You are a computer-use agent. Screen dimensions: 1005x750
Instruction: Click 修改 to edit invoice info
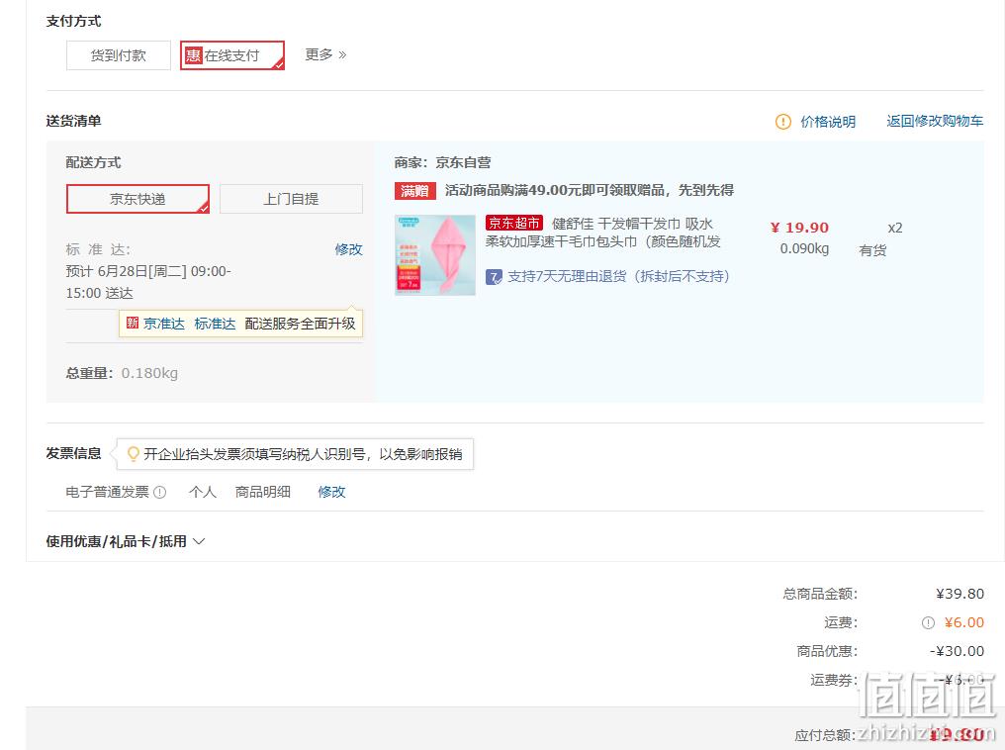coord(331,492)
